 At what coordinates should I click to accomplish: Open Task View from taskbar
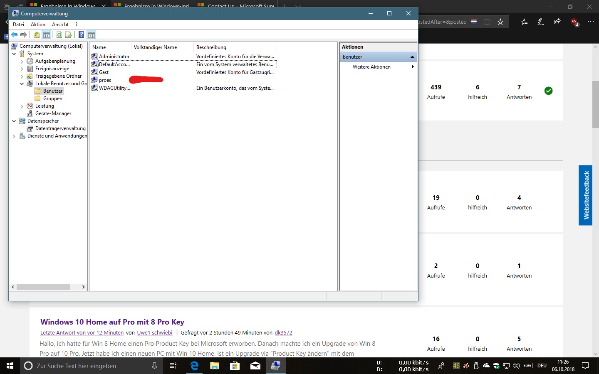coord(173,366)
